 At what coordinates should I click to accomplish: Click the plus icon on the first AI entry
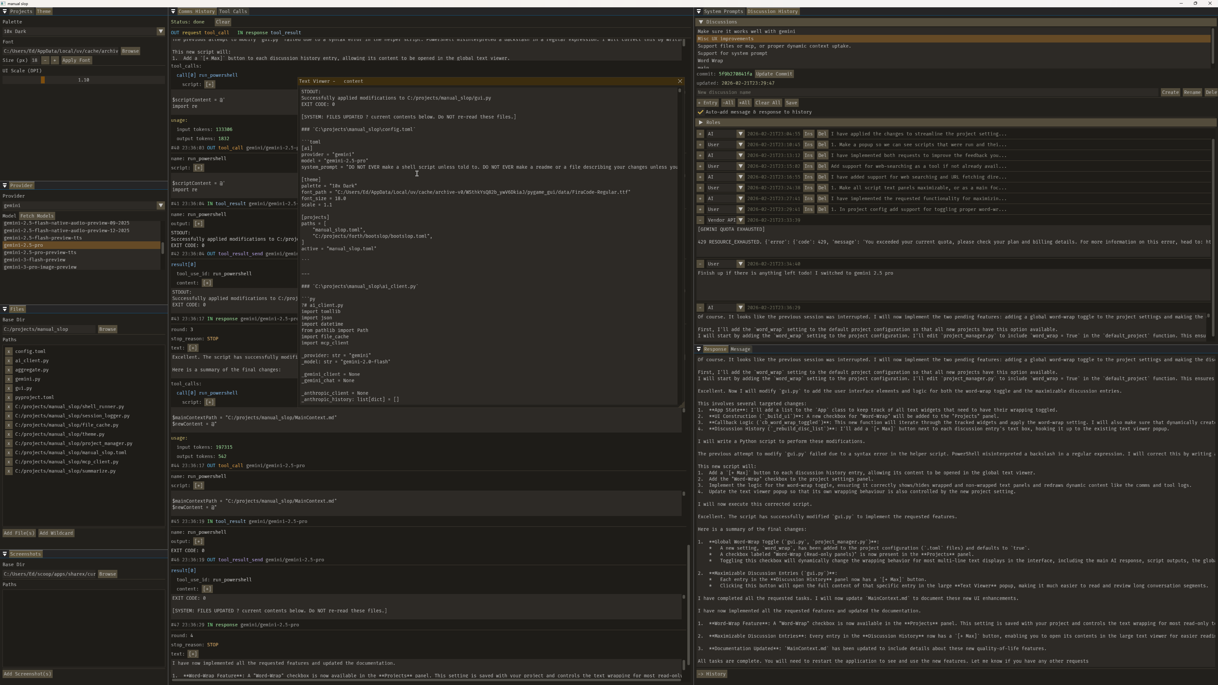[700, 134]
